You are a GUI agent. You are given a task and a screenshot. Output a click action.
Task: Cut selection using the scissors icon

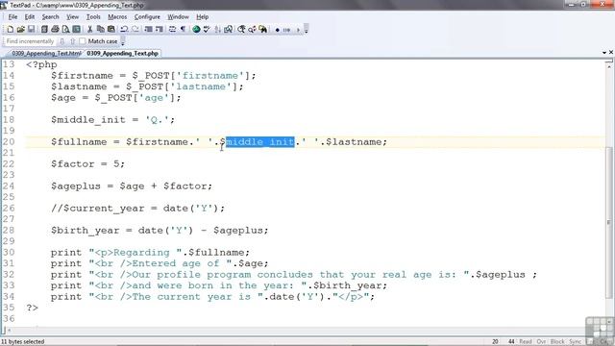tap(89, 30)
